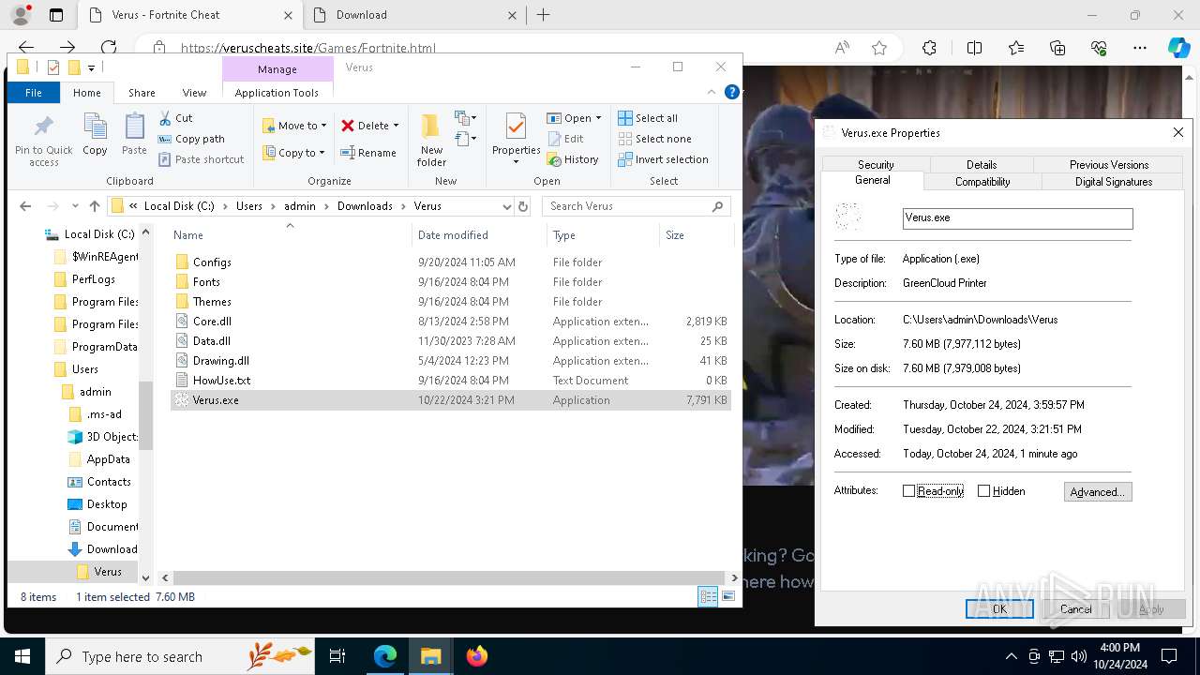1200x675 pixels.
Task: Reload the Edge browser page
Action: pyautogui.click(x=109, y=48)
